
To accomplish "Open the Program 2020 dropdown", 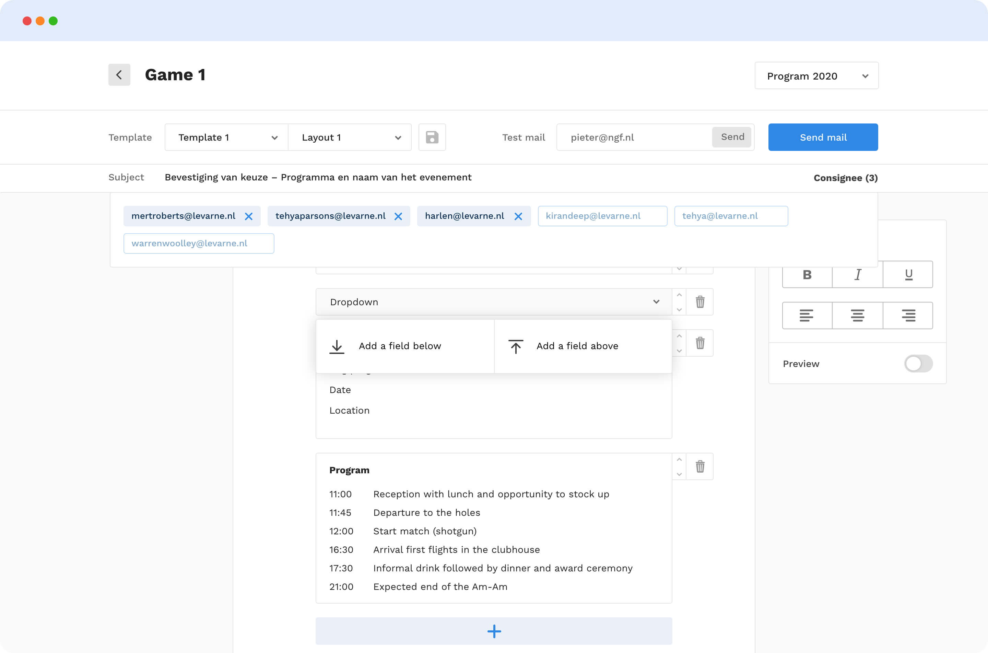I will [x=816, y=76].
